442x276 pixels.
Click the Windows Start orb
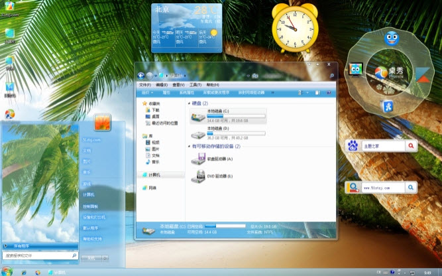[7, 271]
